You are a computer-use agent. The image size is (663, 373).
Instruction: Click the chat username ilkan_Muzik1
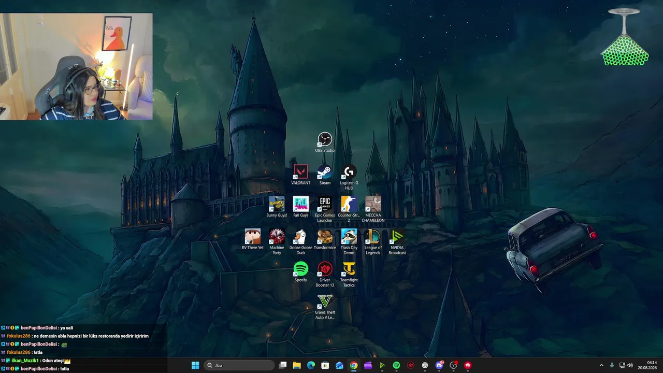point(25,361)
